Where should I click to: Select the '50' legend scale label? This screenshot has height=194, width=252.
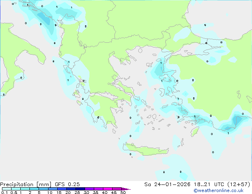pos(123,192)
